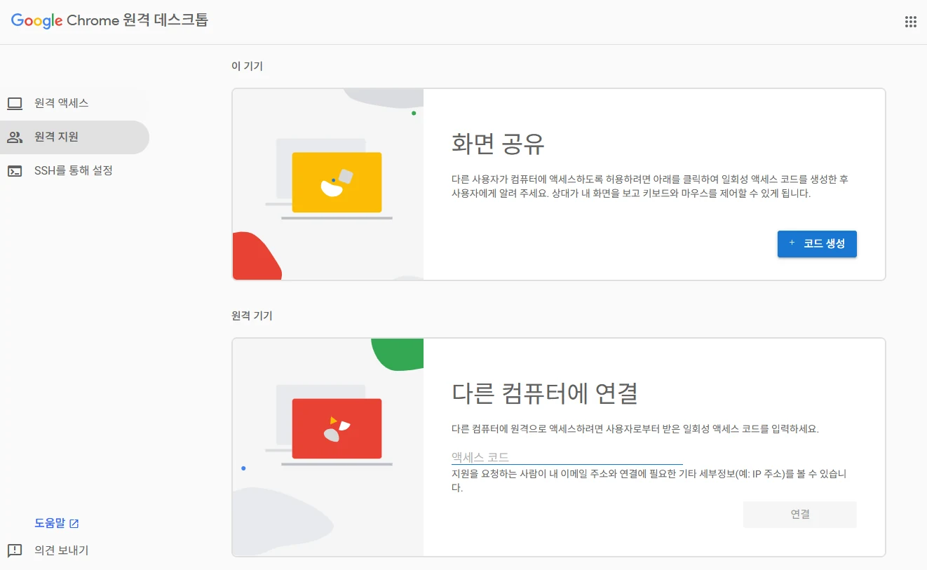Click the 다른 컴퓨터에 연결 heading
Screen dimensions: 927x570
pos(545,393)
